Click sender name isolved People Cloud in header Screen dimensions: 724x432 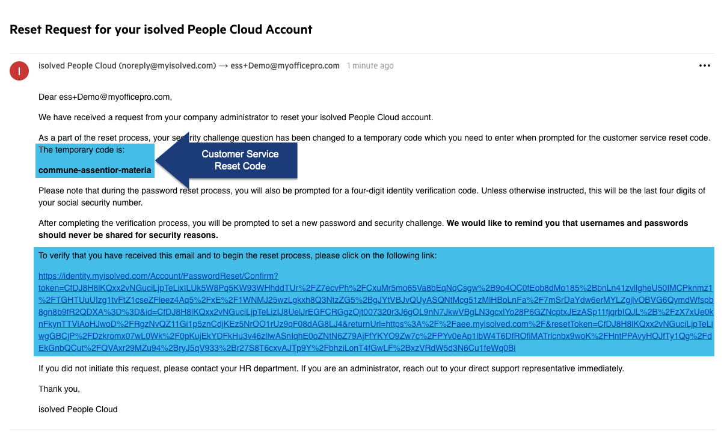[x=78, y=65]
